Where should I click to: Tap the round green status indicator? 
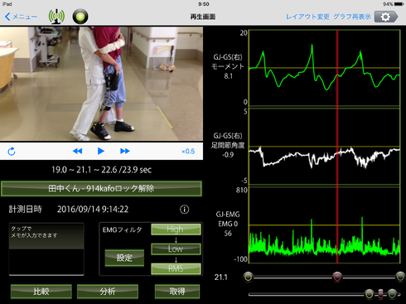(x=80, y=17)
